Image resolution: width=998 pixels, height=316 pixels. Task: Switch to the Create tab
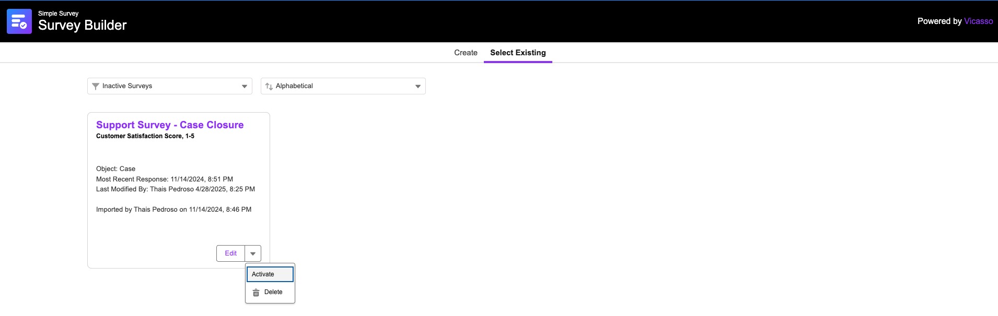tap(466, 53)
